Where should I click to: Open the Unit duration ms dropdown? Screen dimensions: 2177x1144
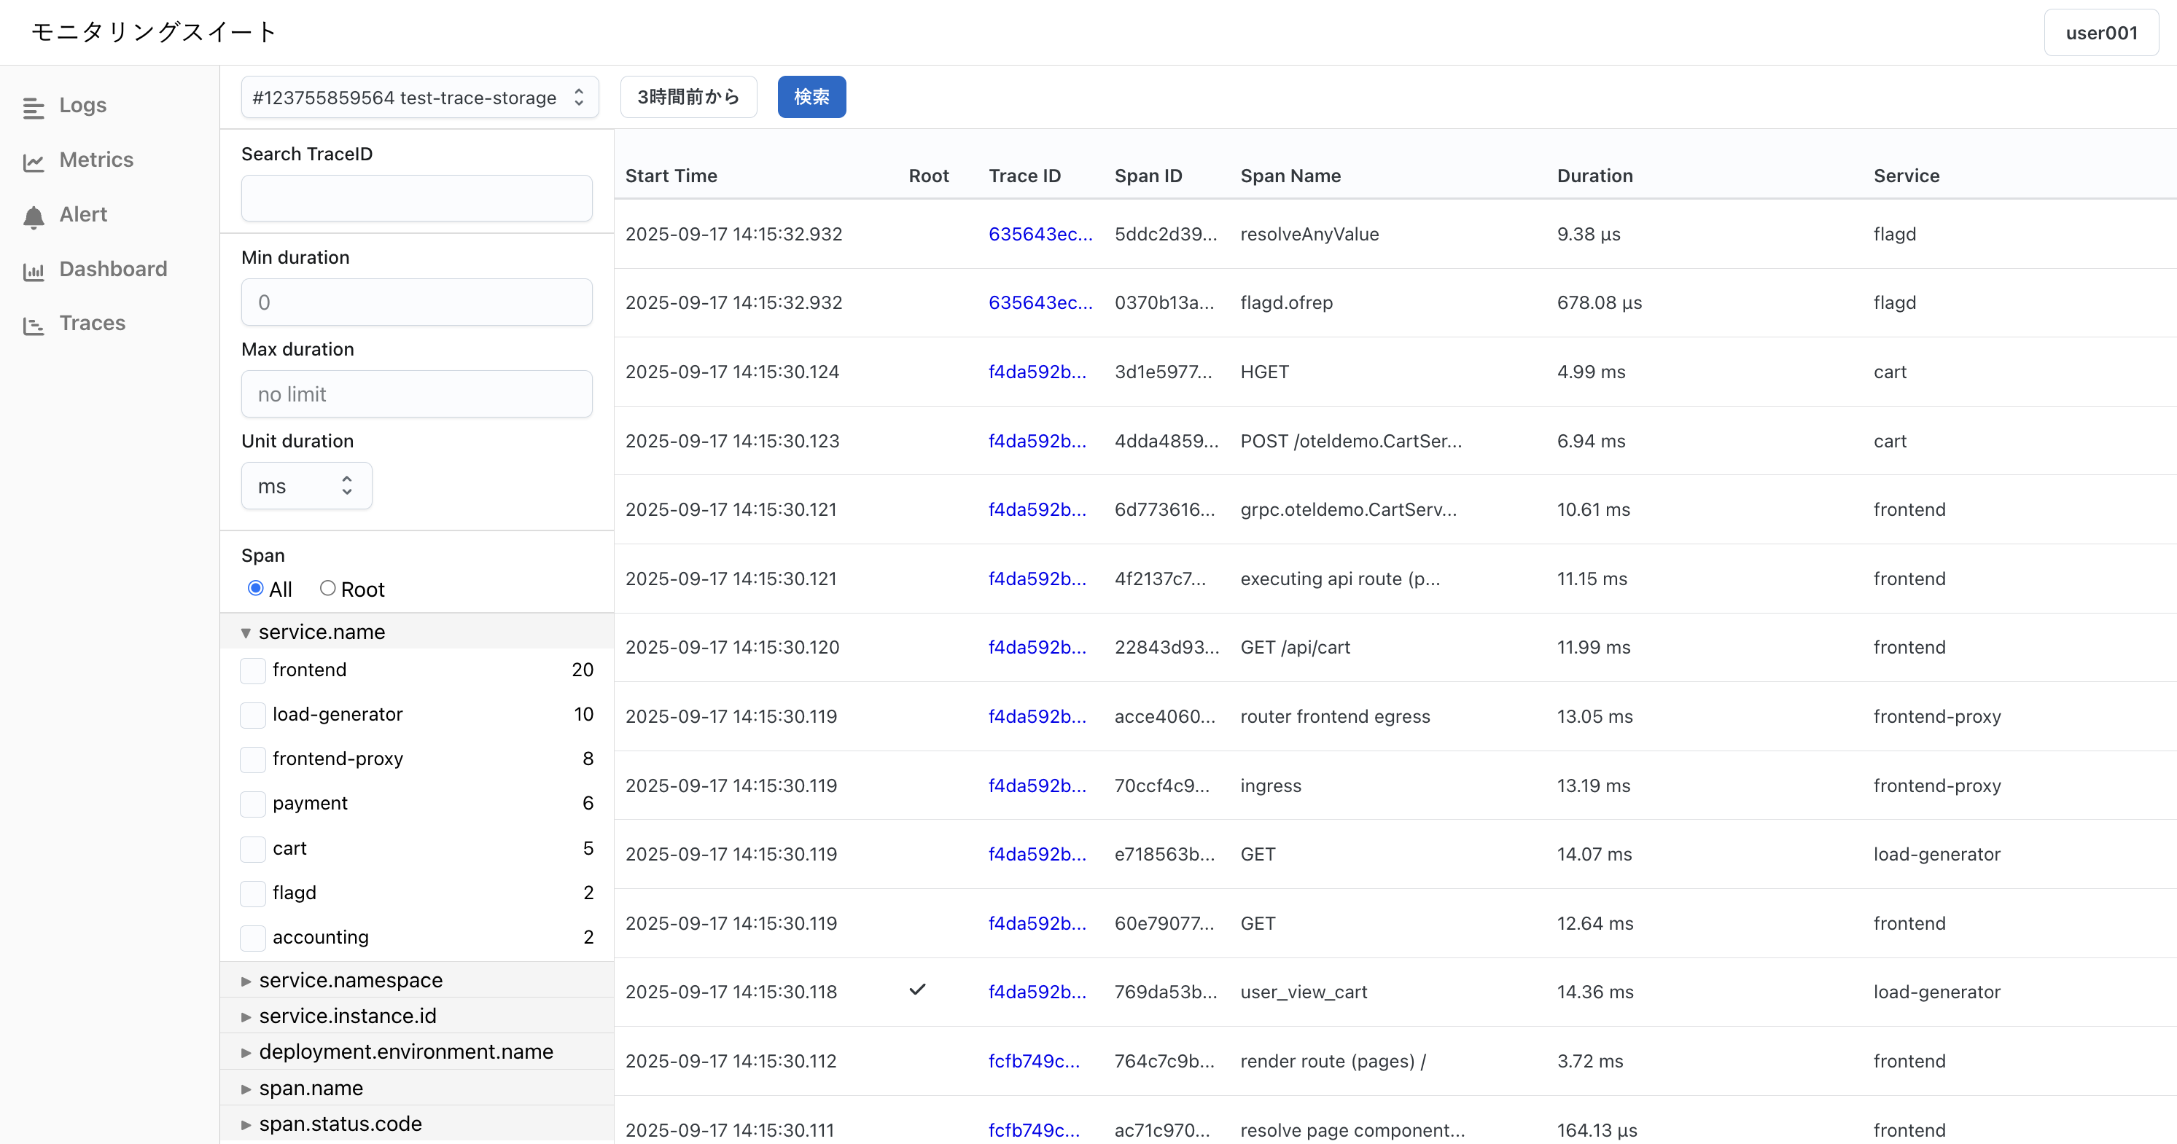click(x=306, y=486)
